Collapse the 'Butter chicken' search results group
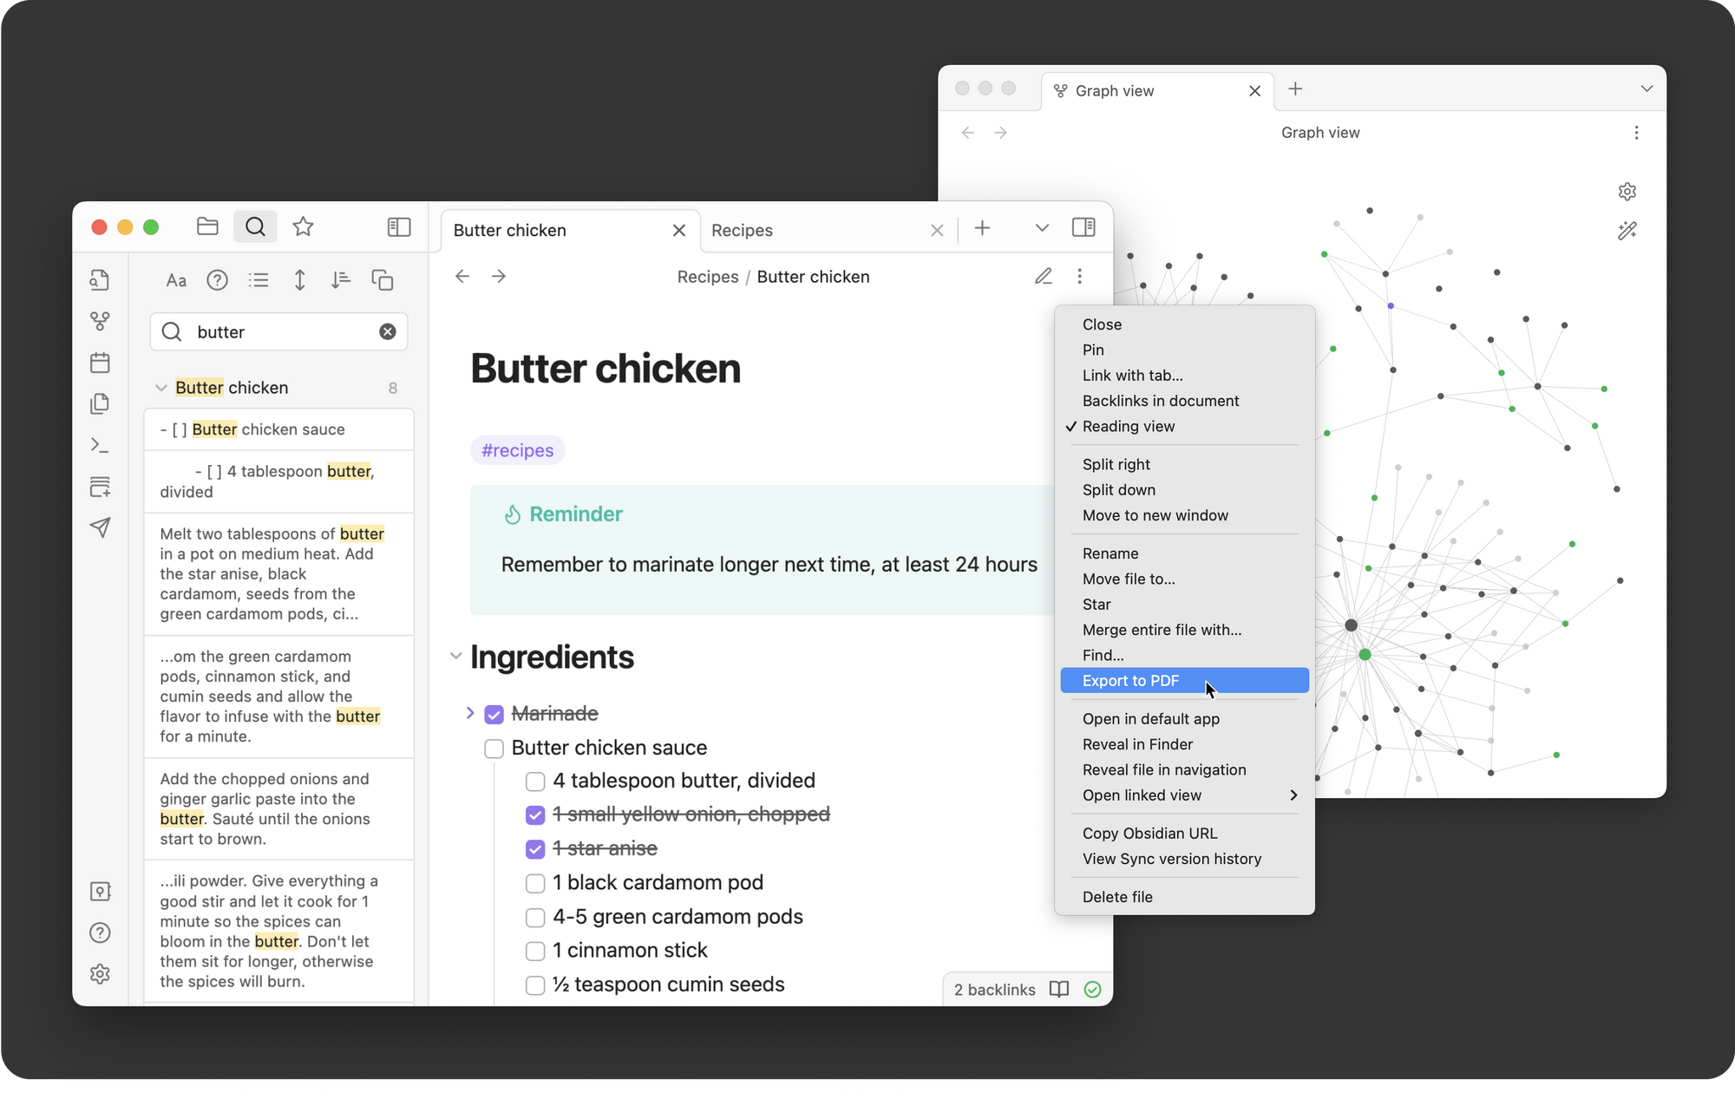 pyautogui.click(x=160, y=388)
